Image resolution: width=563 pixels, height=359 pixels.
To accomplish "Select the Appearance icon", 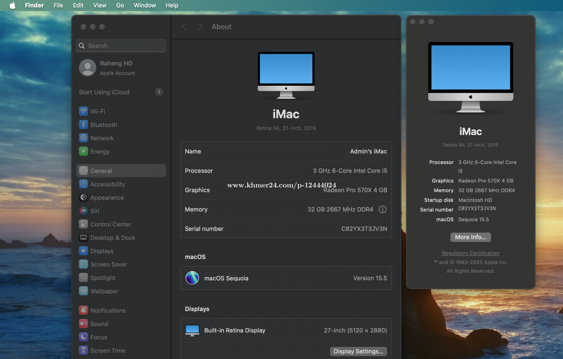I will (x=83, y=197).
